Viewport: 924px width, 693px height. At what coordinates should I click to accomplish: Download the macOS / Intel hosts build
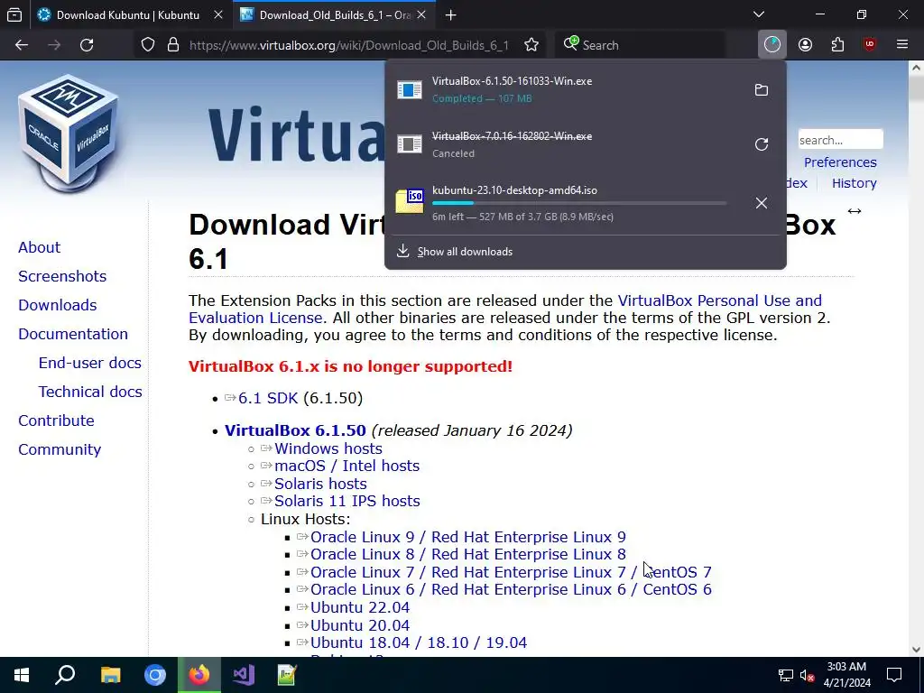click(346, 467)
